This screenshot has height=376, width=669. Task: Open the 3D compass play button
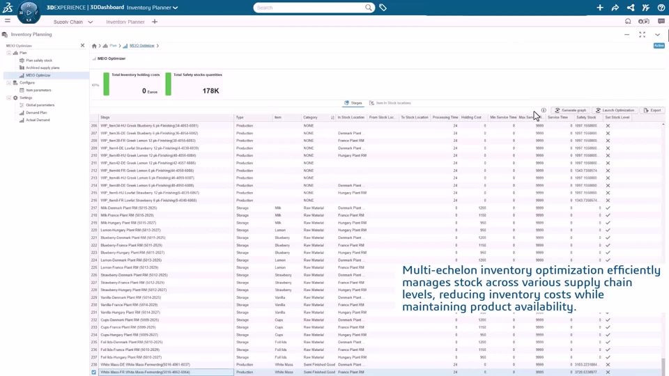29,12
